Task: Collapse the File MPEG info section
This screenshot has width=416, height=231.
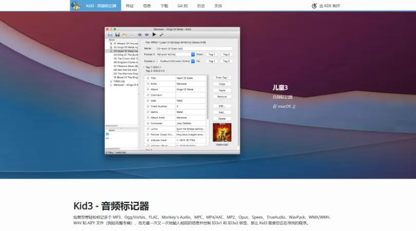Action: (144, 43)
